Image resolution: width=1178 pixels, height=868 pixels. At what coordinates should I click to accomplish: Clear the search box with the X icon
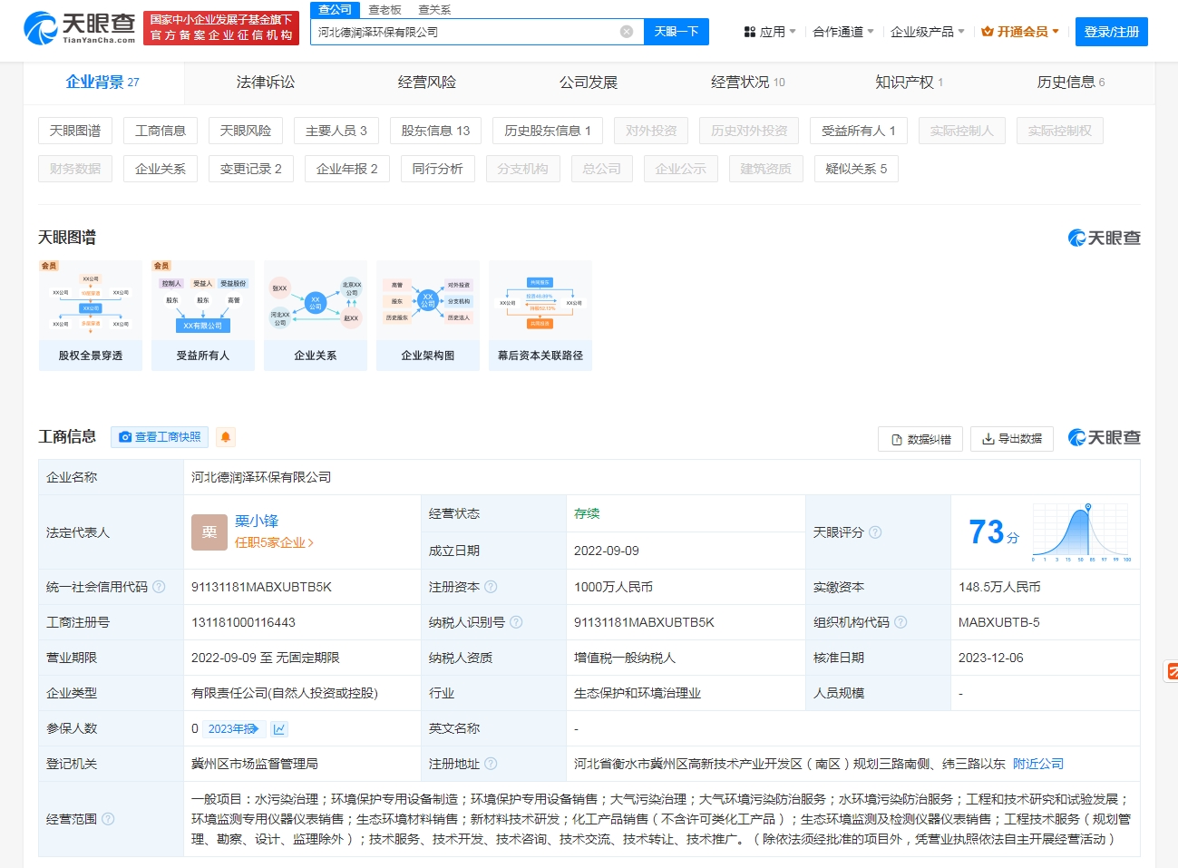pos(627,32)
